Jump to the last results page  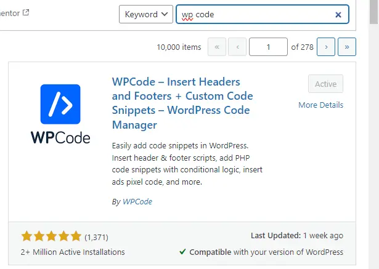click(346, 47)
